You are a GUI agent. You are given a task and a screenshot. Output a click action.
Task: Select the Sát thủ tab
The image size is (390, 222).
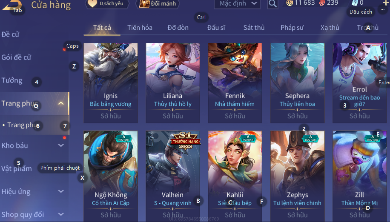click(x=254, y=28)
